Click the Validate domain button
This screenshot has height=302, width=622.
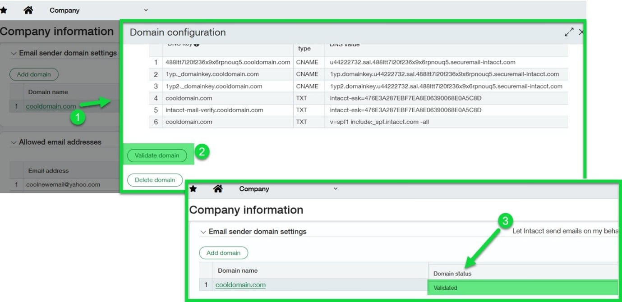[x=157, y=156]
